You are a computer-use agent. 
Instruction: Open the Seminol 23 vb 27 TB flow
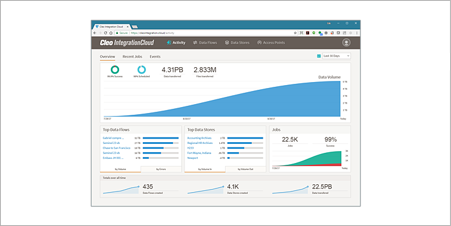pyautogui.click(x=111, y=143)
